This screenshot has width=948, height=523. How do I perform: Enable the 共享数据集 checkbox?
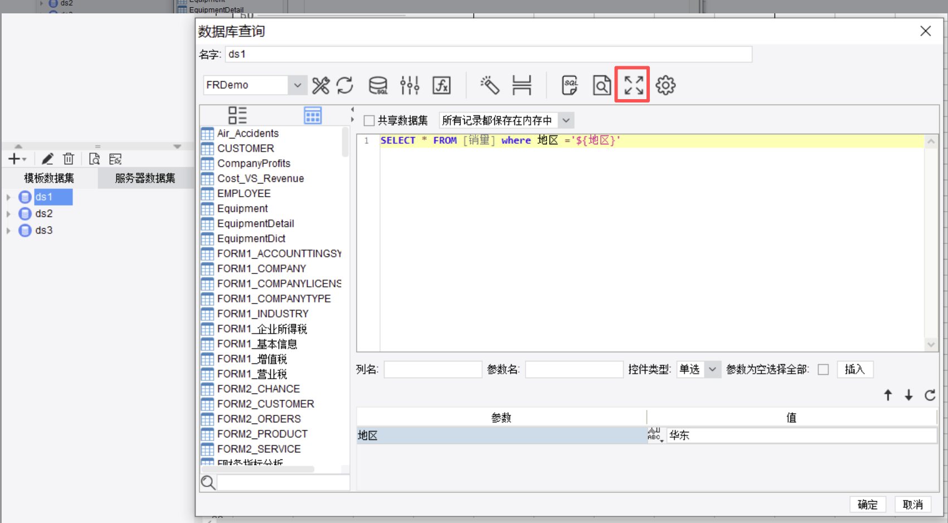tap(369, 120)
